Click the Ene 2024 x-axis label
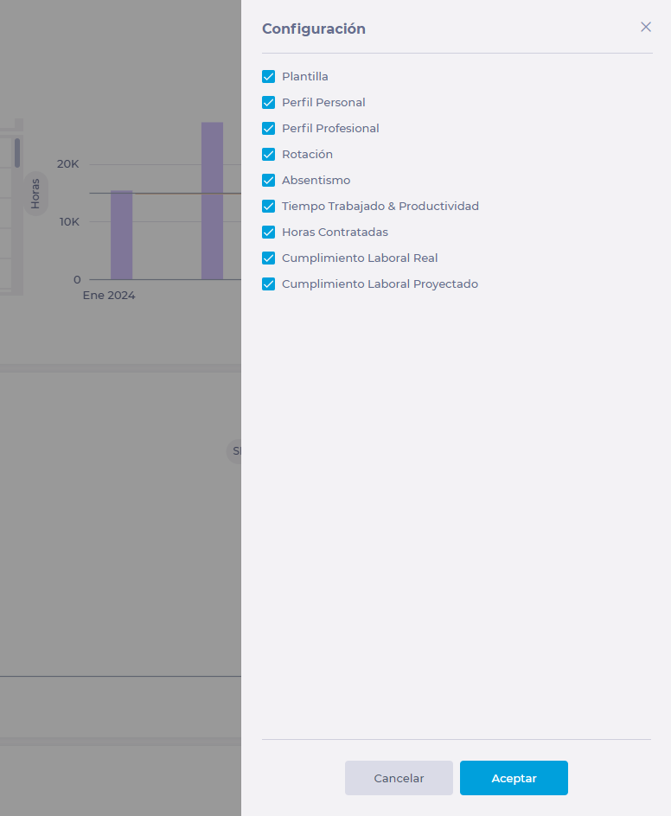671x816 pixels. point(109,295)
